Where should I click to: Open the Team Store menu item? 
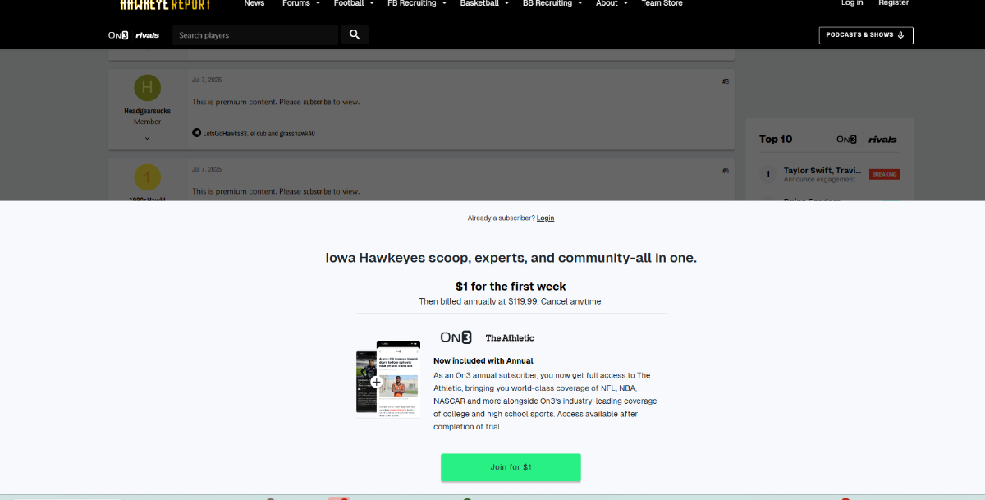[x=662, y=3]
